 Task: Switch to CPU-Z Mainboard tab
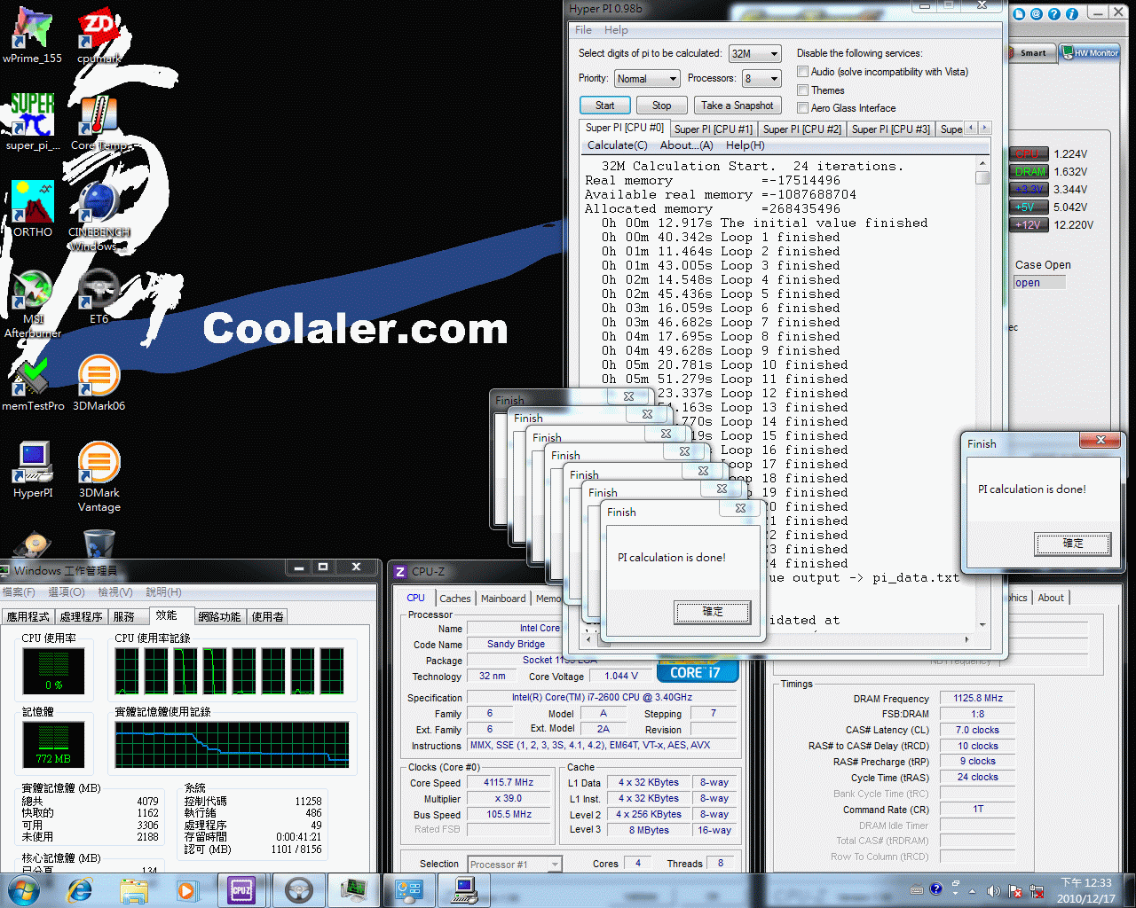coord(503,599)
